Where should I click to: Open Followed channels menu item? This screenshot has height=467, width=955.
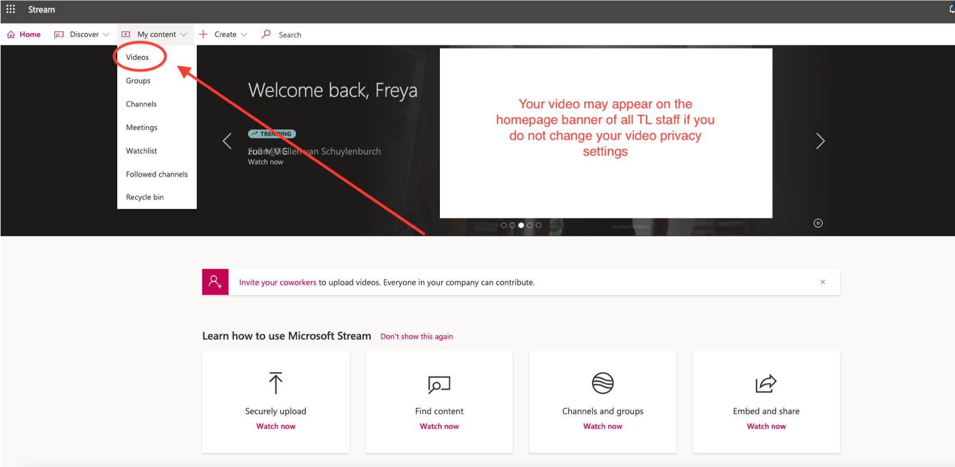click(x=157, y=174)
